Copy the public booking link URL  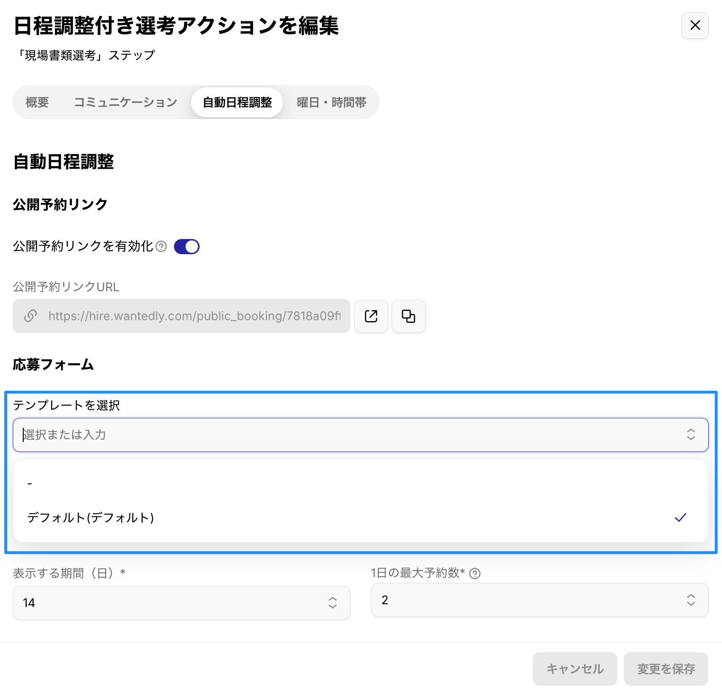point(408,316)
